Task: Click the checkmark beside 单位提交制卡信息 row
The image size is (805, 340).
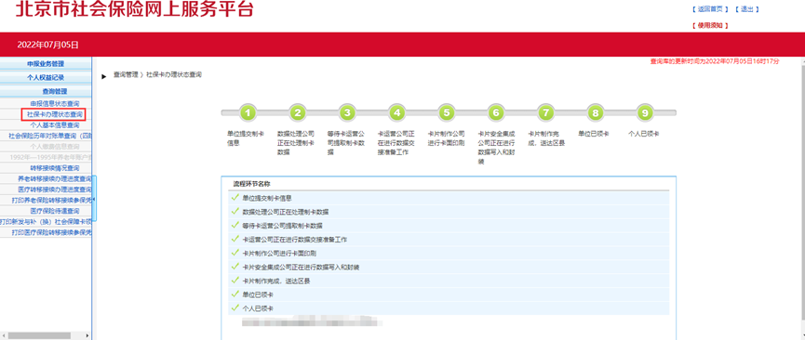Action: pos(235,198)
